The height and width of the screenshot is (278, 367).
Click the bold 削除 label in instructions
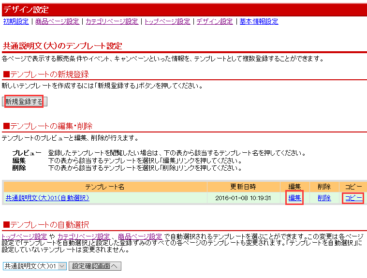coord(19,168)
